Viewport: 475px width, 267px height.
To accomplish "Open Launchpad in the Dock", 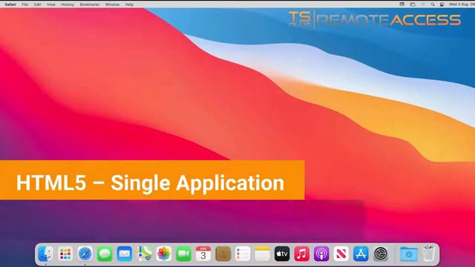I will tap(65, 254).
